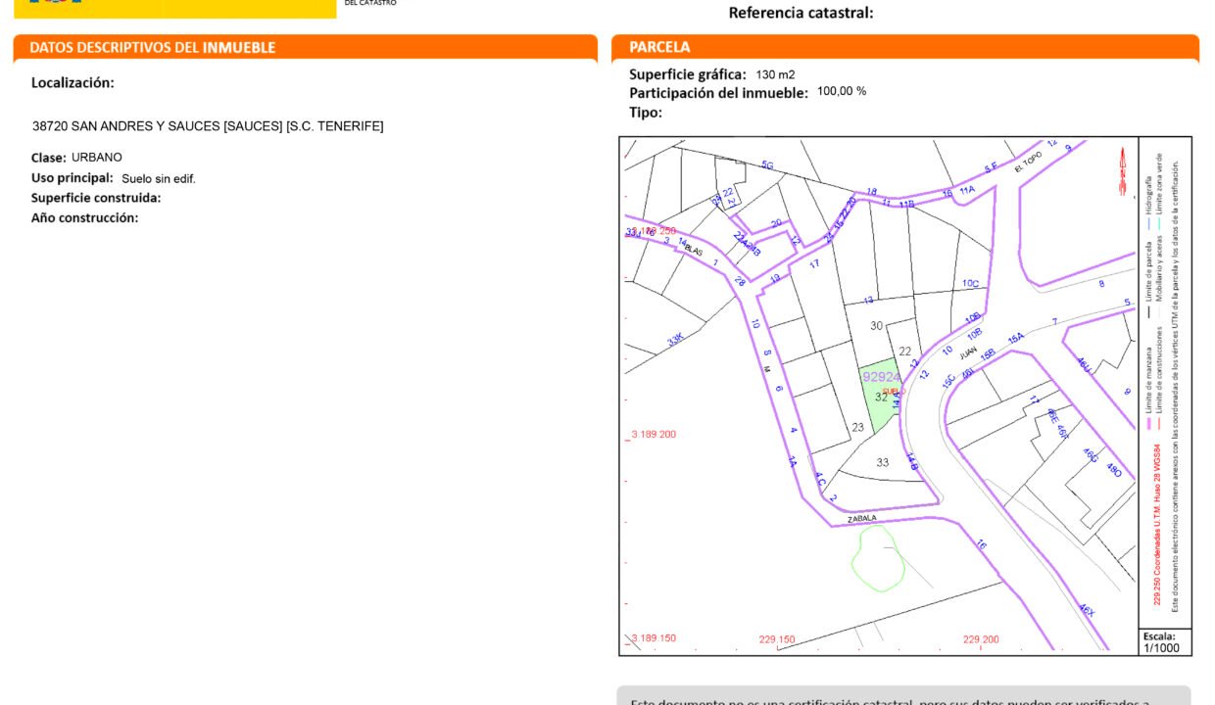This screenshot has height=705, width=1215.
Task: Click the red '229.150' coordinate label
Action: pos(777,639)
